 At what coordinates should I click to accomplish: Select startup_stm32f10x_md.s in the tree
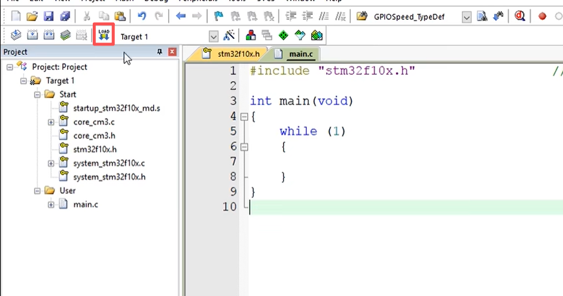tap(117, 108)
